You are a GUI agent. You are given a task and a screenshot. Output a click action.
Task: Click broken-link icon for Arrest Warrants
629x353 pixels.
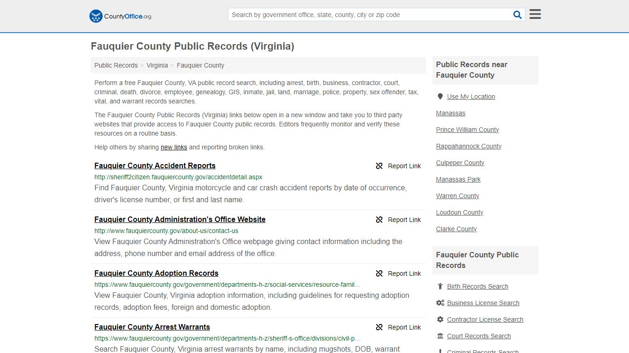[x=379, y=327]
